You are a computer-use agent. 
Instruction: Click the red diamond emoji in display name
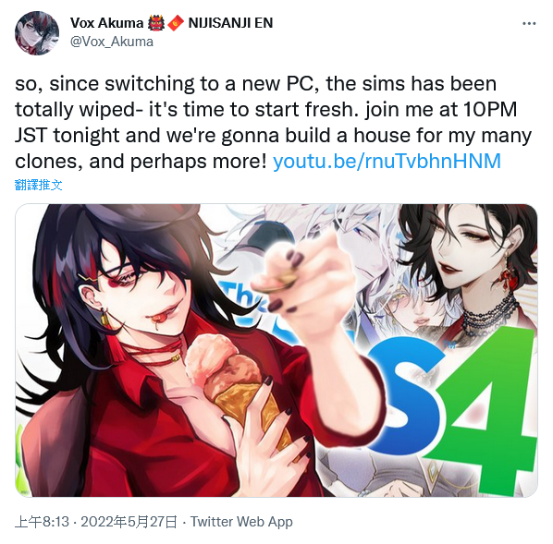176,23
